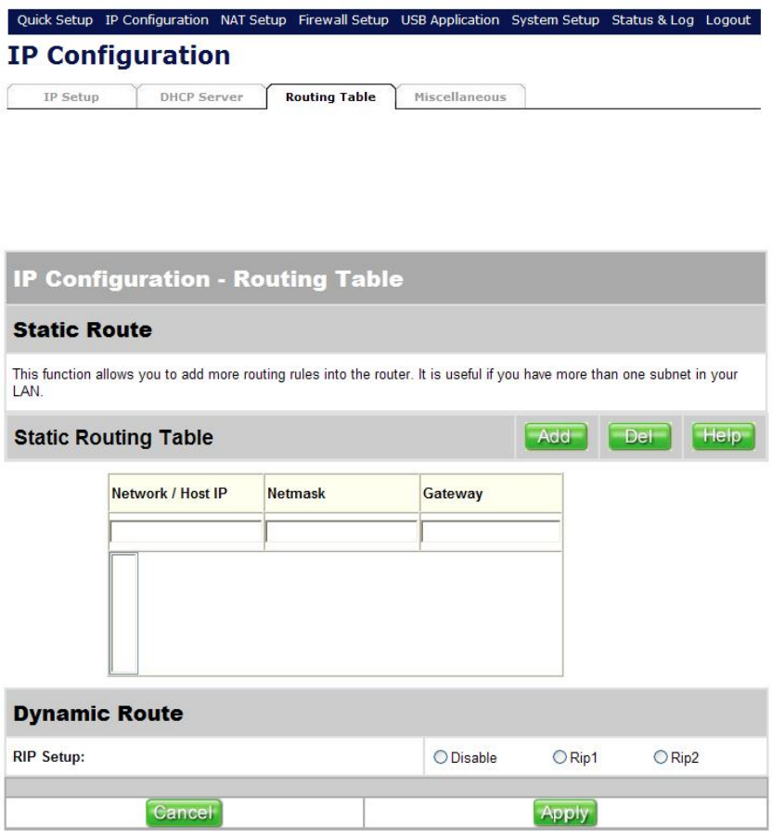Click the Cancel button
This screenshot has height=837, width=772.
(x=184, y=813)
